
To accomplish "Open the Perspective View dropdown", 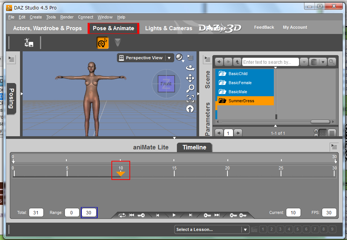I will [x=169, y=58].
